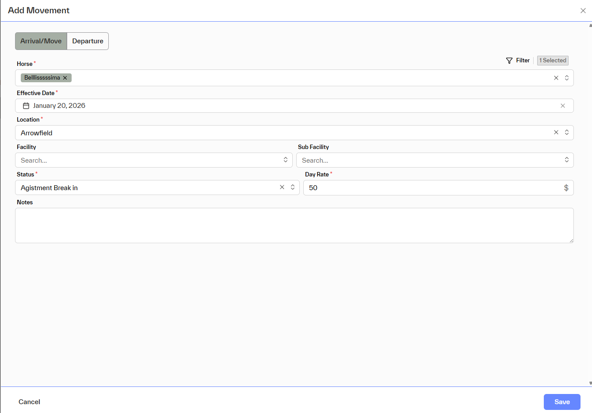Image resolution: width=592 pixels, height=413 pixels.
Task: Click the Filter funnel icon
Action: click(509, 61)
